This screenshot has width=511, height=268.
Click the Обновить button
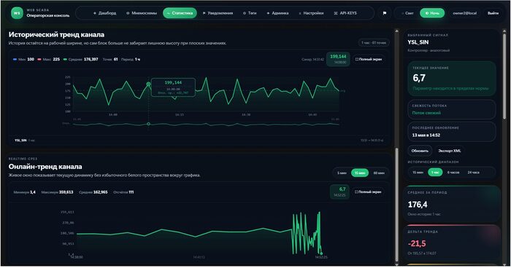pos(420,151)
